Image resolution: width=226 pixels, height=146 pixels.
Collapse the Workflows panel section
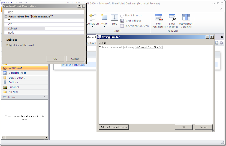(45, 97)
